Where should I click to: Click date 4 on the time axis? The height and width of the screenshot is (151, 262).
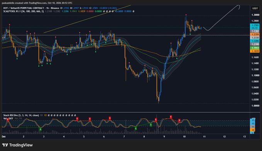[x=64, y=136]
